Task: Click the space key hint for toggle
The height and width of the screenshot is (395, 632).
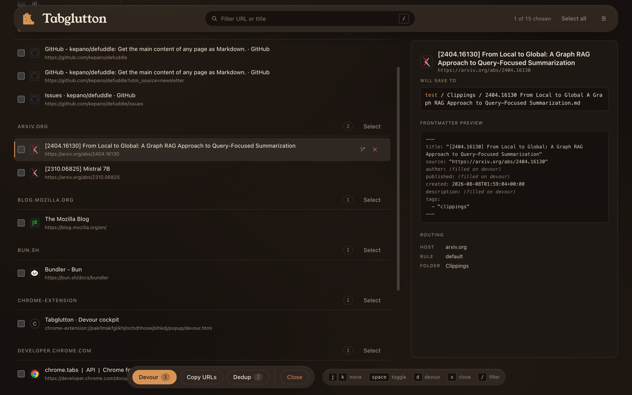Action: 379,377
